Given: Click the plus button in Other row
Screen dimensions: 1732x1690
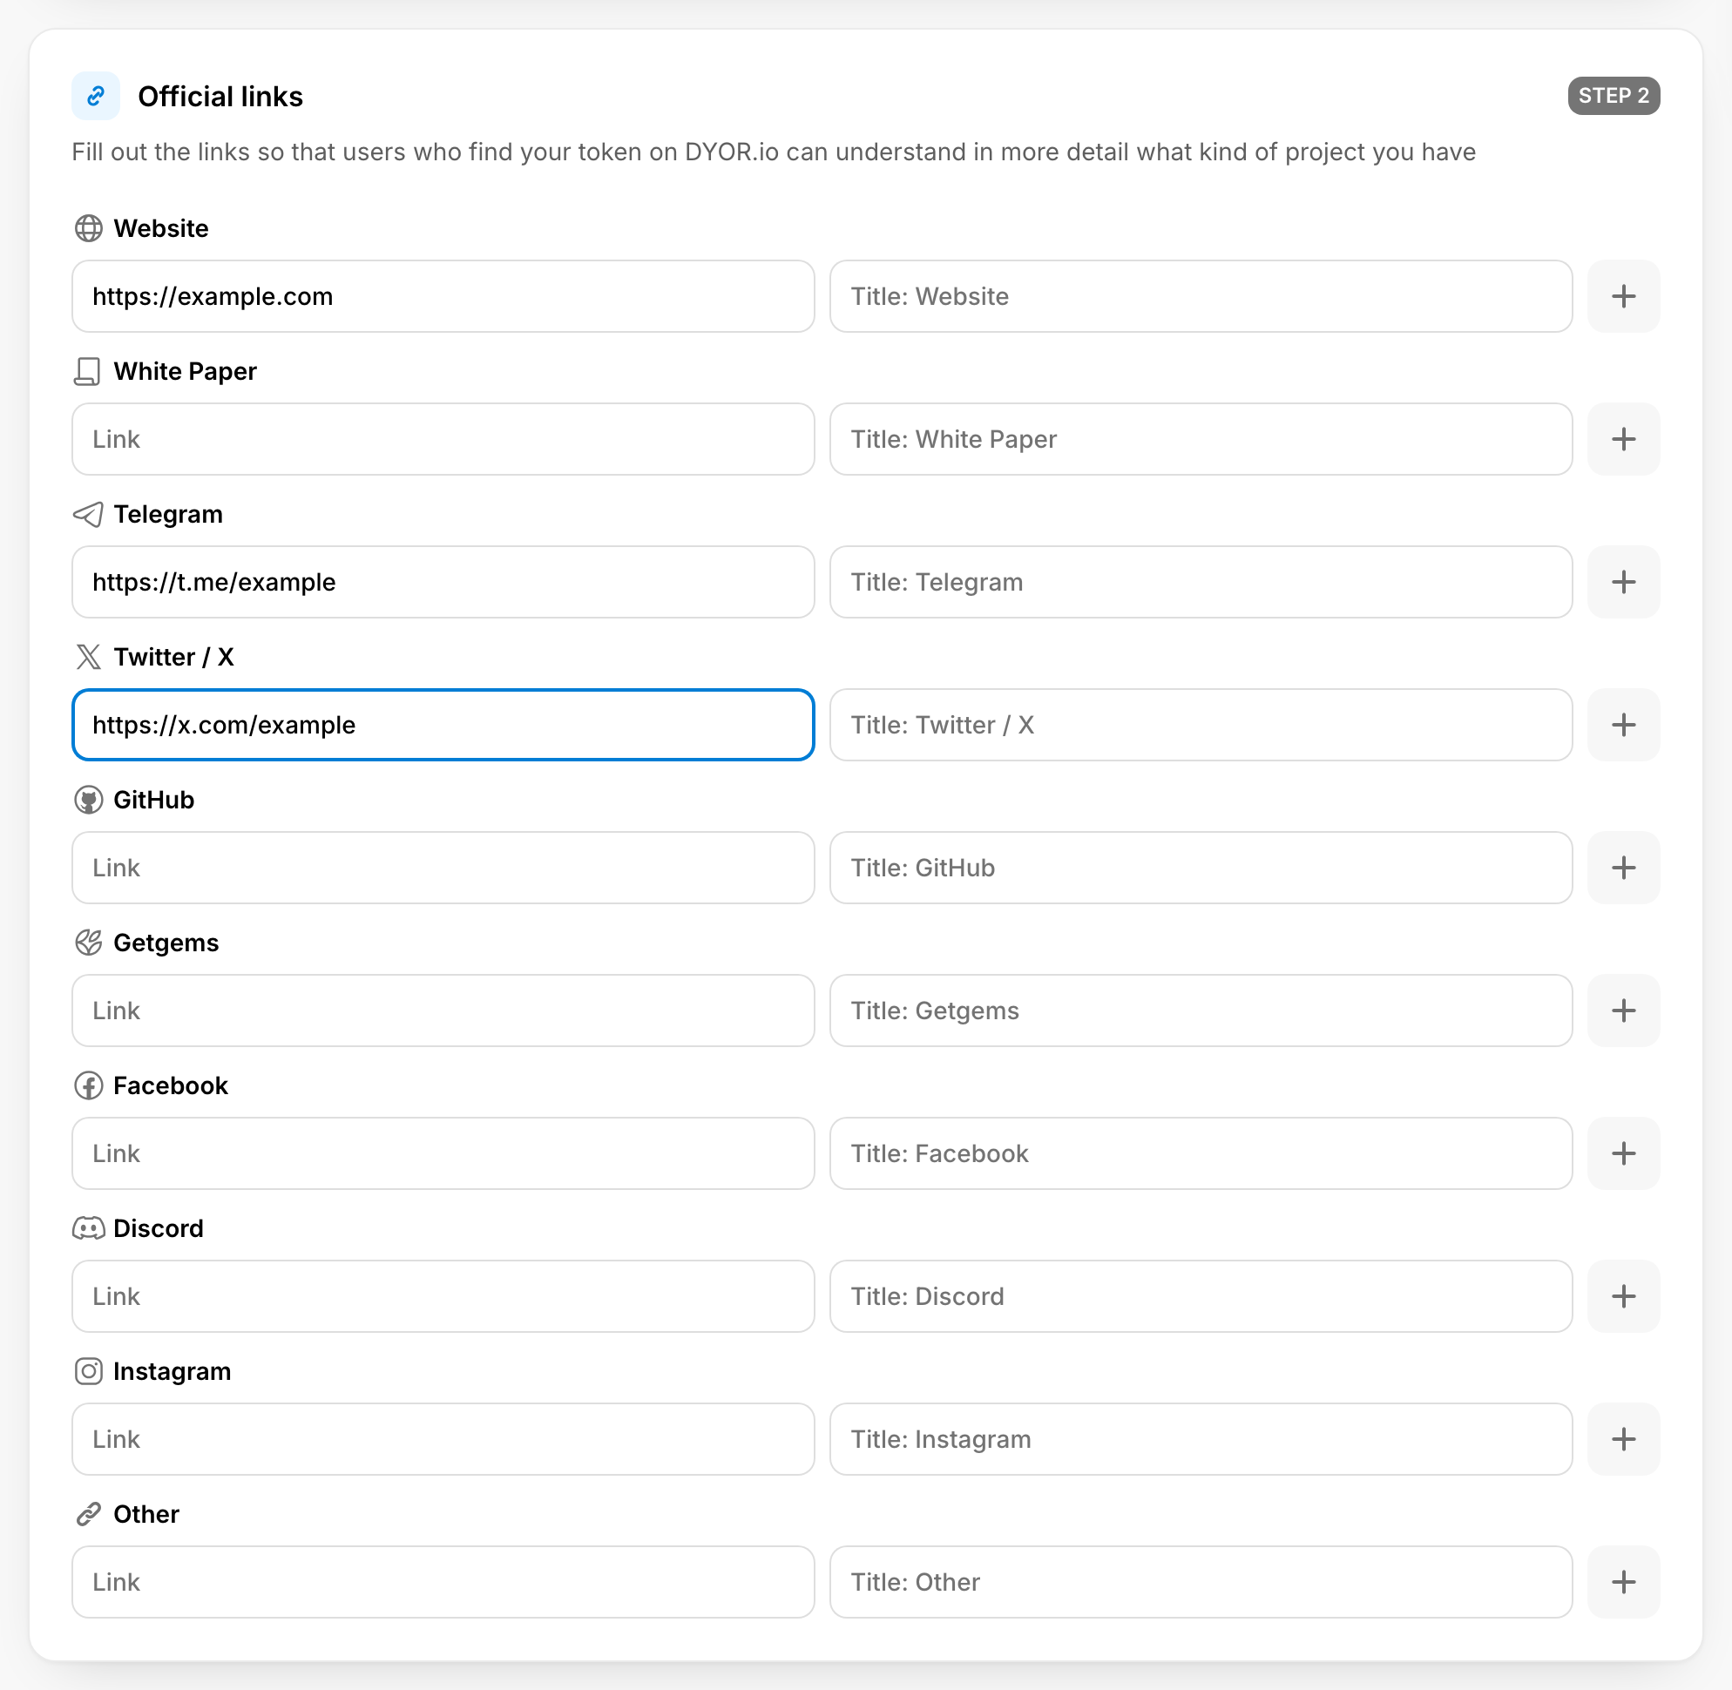Looking at the screenshot, I should [x=1623, y=1583].
